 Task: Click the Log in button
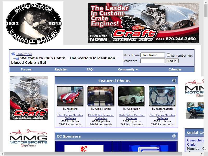tap(172, 61)
